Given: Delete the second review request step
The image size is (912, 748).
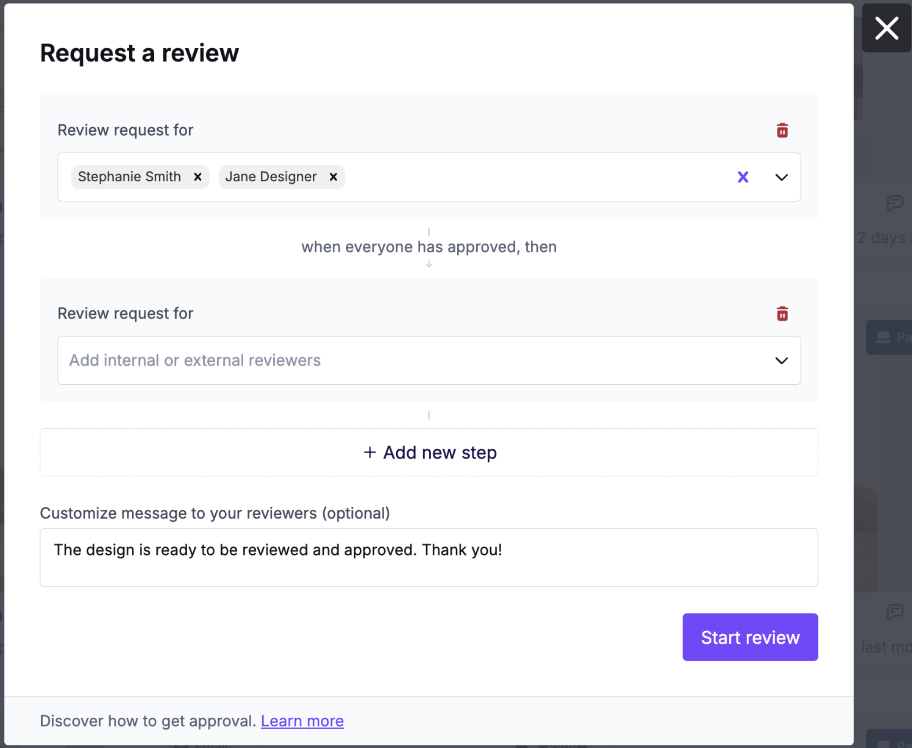Looking at the screenshot, I should [782, 314].
